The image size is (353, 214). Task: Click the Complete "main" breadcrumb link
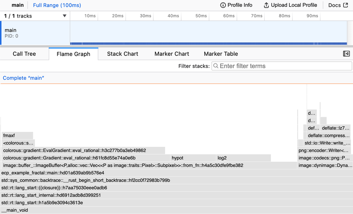(x=24, y=78)
